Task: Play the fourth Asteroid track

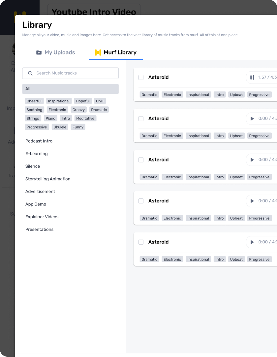Action: click(252, 201)
